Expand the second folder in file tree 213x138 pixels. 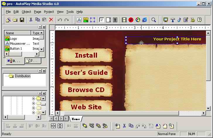click(x=34, y=103)
